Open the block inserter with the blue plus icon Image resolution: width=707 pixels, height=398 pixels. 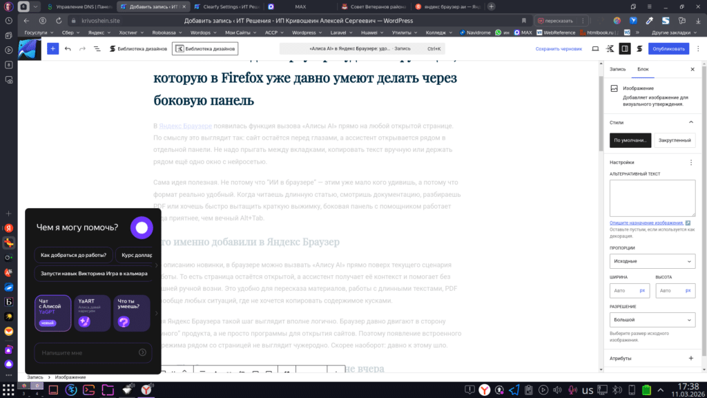(52, 48)
